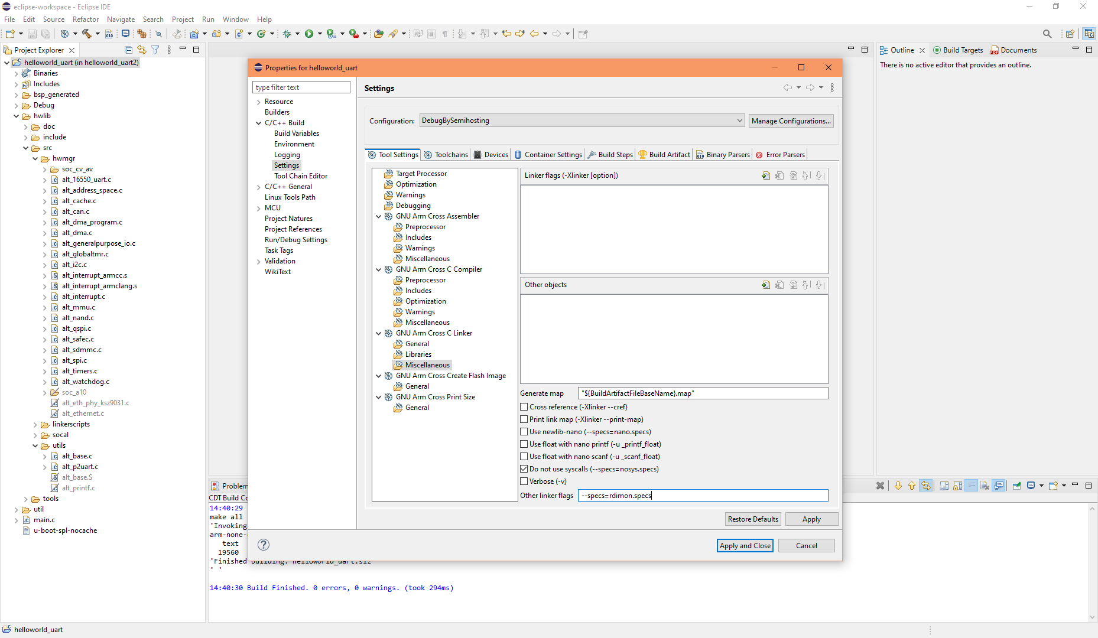Open Manage Configurations dialog
Image resolution: width=1098 pixels, height=638 pixels.
[791, 121]
